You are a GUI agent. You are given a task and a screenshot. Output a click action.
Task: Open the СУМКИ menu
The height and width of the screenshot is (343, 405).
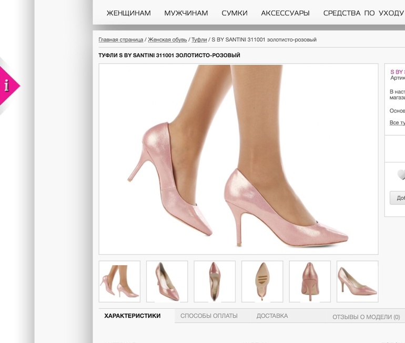click(234, 13)
